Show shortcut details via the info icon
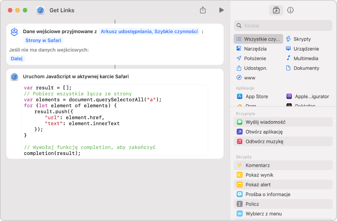 click(290, 10)
